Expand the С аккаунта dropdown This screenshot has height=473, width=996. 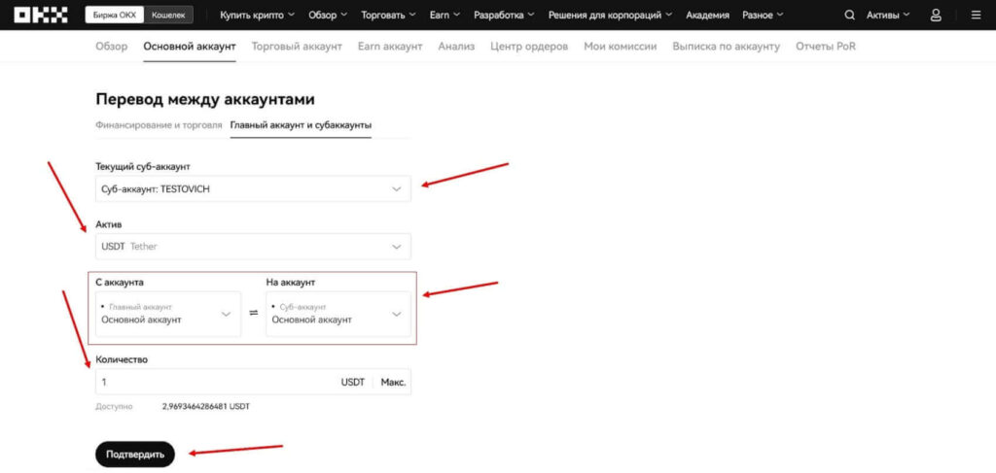tap(168, 314)
